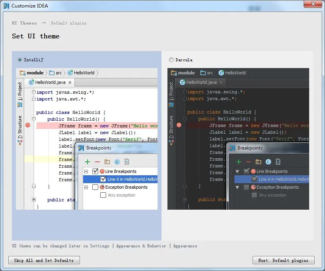Click HelloWorld class icon in Darcula breadcrumb
Viewport: 325px width, 271px height.
(221, 72)
